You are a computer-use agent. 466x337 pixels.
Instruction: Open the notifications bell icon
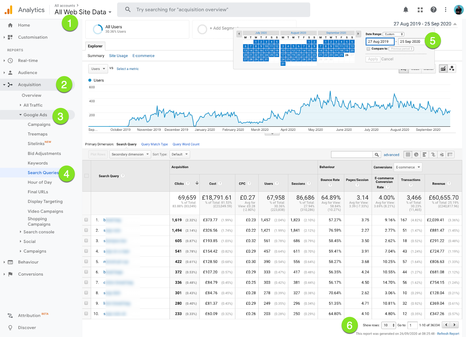pos(405,10)
